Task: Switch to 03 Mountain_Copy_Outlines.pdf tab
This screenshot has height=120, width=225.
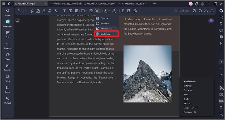Action: click(67, 4)
